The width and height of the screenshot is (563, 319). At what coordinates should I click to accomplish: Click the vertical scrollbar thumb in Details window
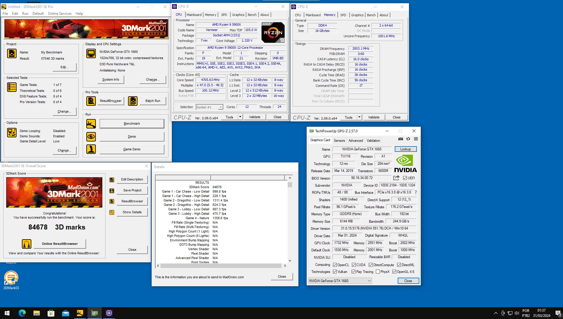(290, 185)
